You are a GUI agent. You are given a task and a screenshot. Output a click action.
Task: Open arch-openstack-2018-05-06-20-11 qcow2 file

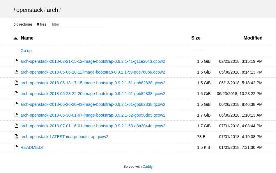[93, 72]
